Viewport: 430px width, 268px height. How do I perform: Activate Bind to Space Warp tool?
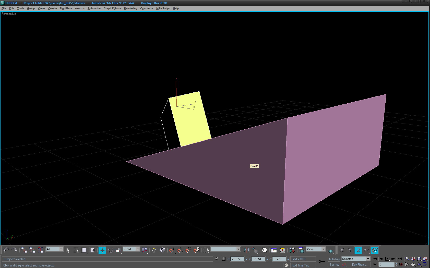[x=40, y=250]
